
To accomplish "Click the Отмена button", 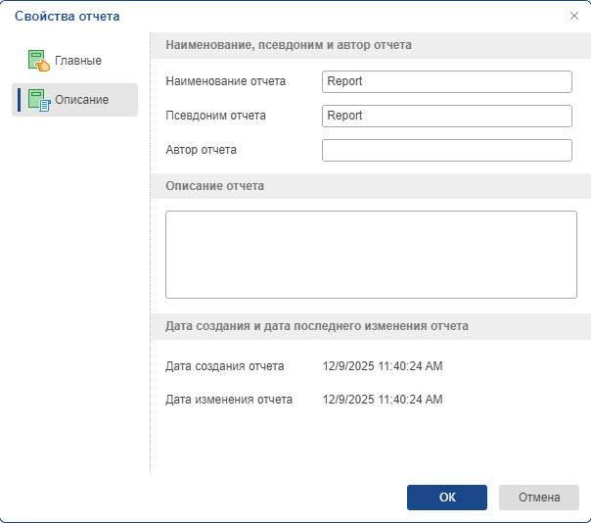I will pyautogui.click(x=539, y=498).
